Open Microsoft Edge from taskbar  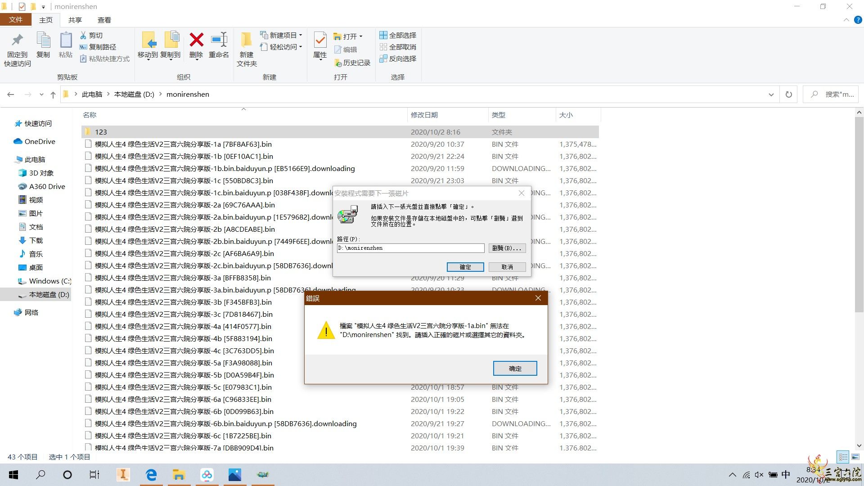click(x=151, y=475)
